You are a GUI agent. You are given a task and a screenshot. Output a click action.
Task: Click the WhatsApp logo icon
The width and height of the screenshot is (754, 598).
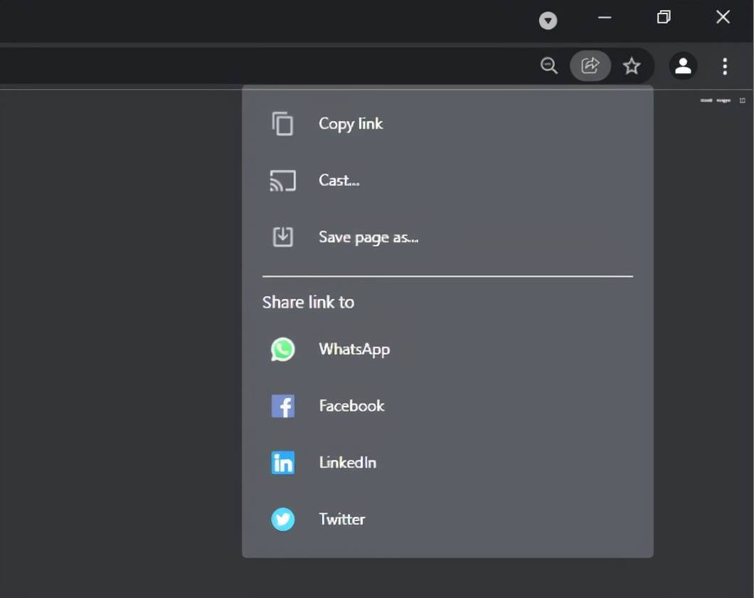[282, 350]
